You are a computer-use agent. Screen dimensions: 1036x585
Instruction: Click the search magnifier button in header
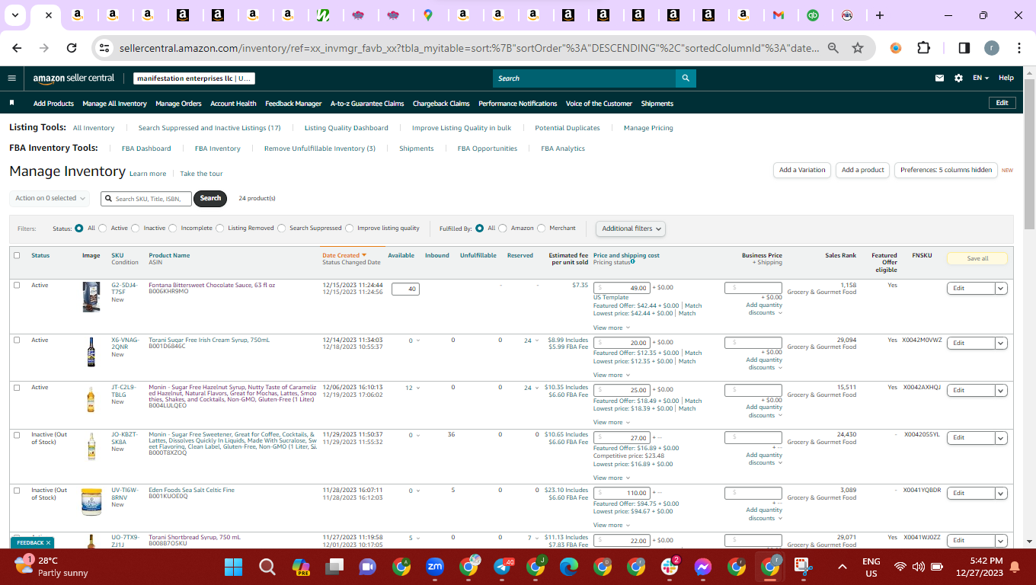pos(686,78)
